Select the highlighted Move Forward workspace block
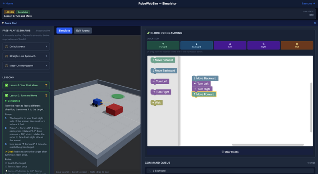Image resolution: width=318 pixels, height=174 pixels. pos(204,94)
